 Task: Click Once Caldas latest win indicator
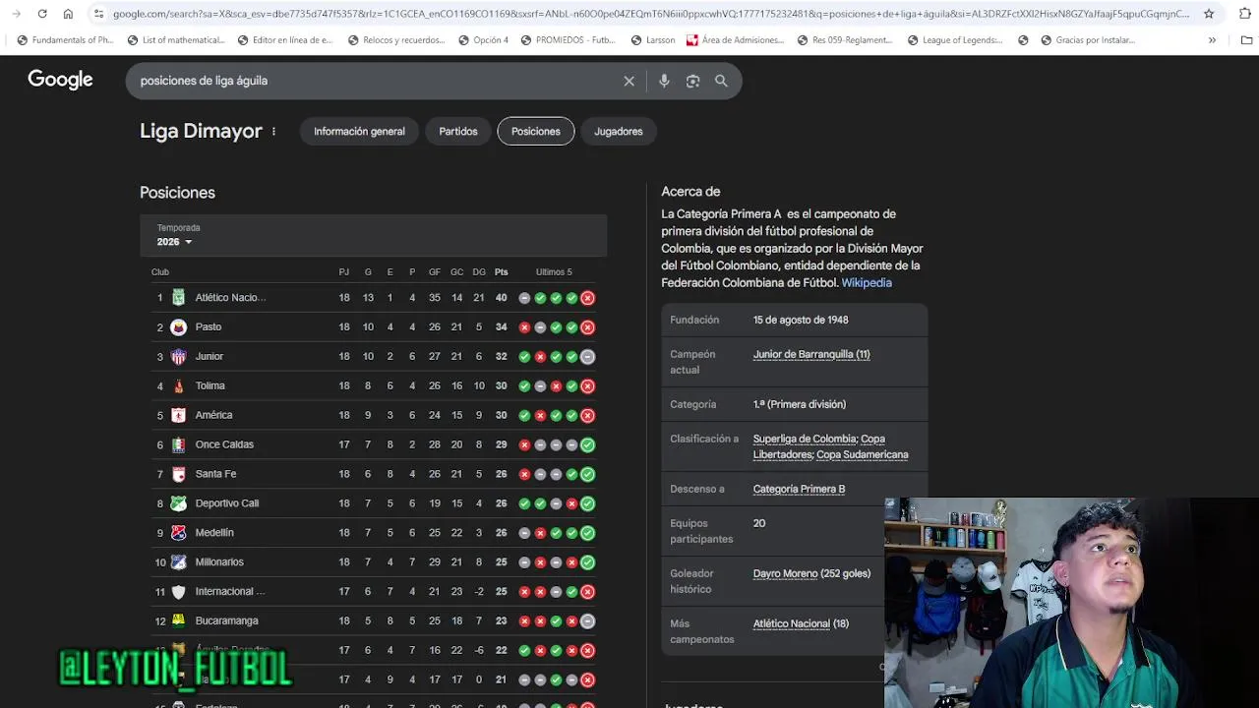point(587,444)
